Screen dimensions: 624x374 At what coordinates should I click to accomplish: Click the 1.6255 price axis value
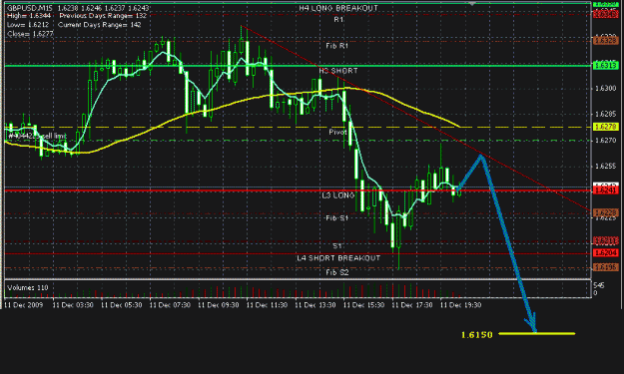pos(606,167)
